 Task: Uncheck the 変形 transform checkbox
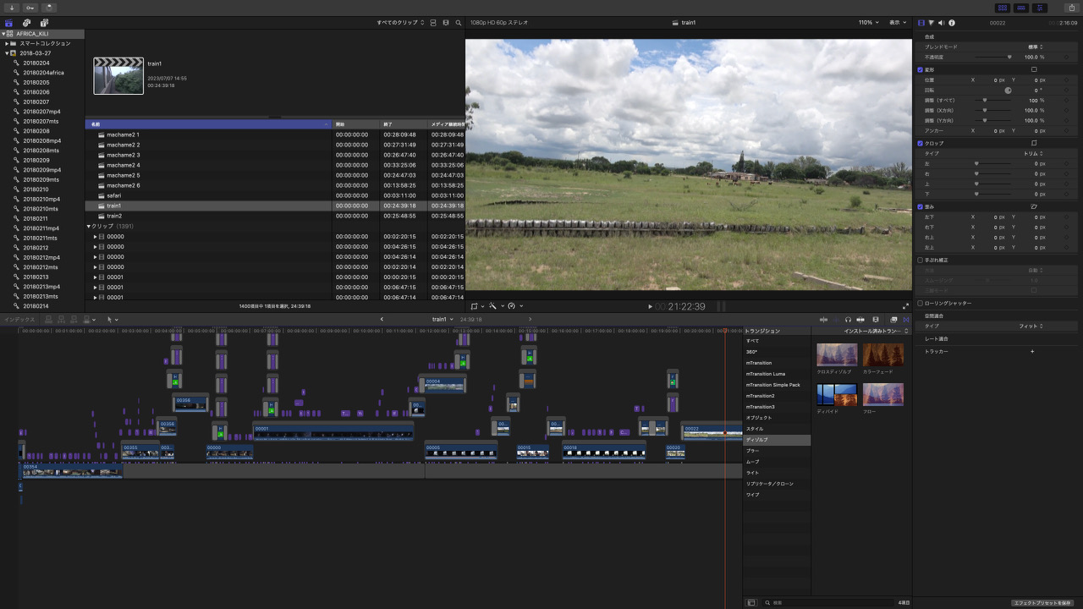[921, 69]
